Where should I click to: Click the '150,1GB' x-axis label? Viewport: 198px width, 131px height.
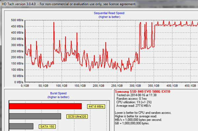coord(80,86)
